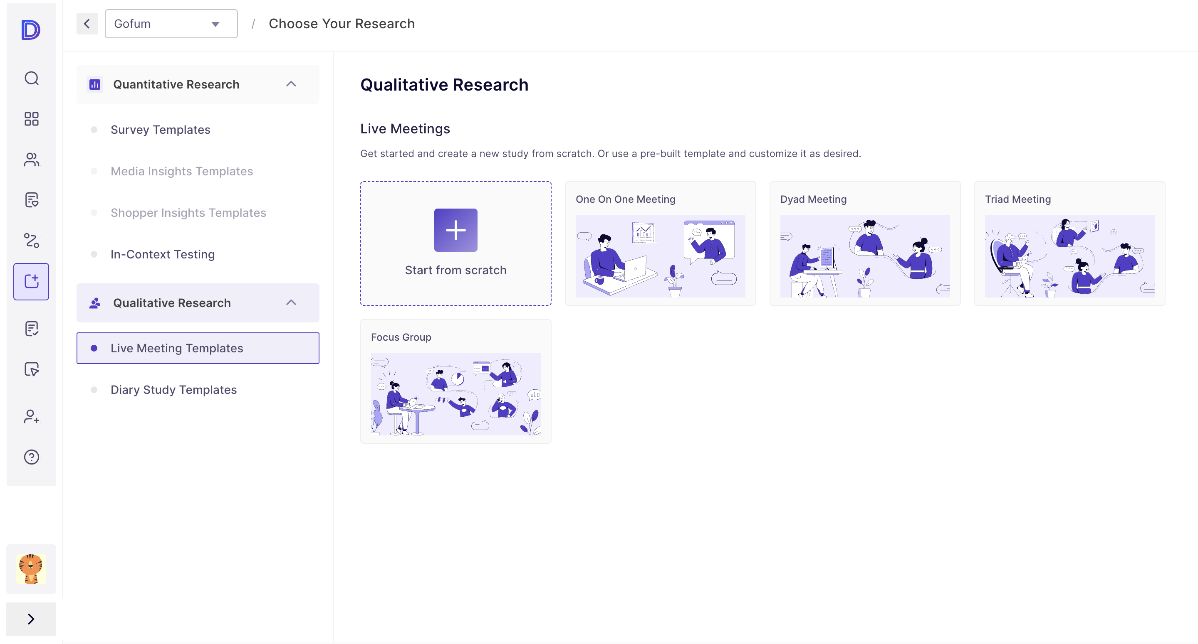Open the completed surveys panel
The width and height of the screenshot is (1198, 644).
(31, 329)
